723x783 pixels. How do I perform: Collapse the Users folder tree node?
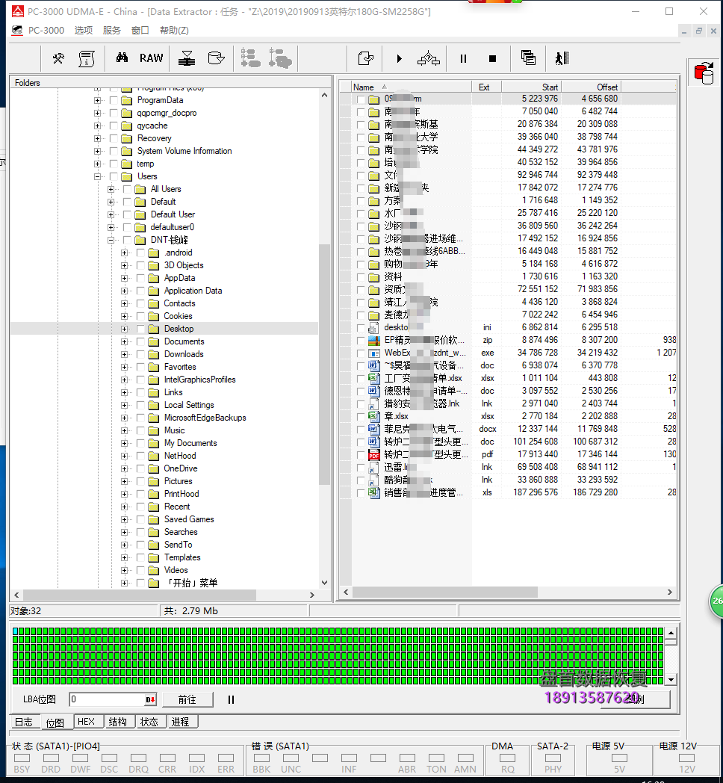pyautogui.click(x=97, y=176)
